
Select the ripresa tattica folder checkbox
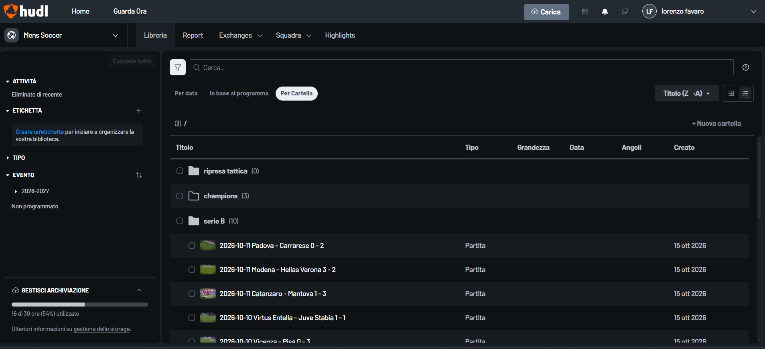click(x=180, y=171)
